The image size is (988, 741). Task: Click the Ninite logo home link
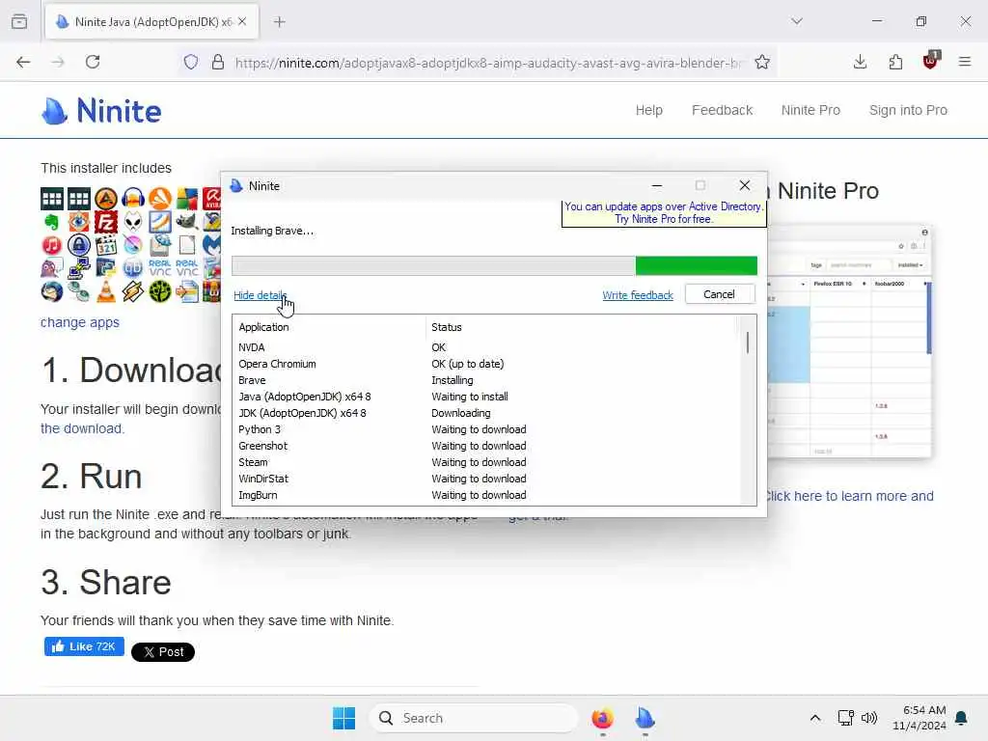(x=101, y=111)
